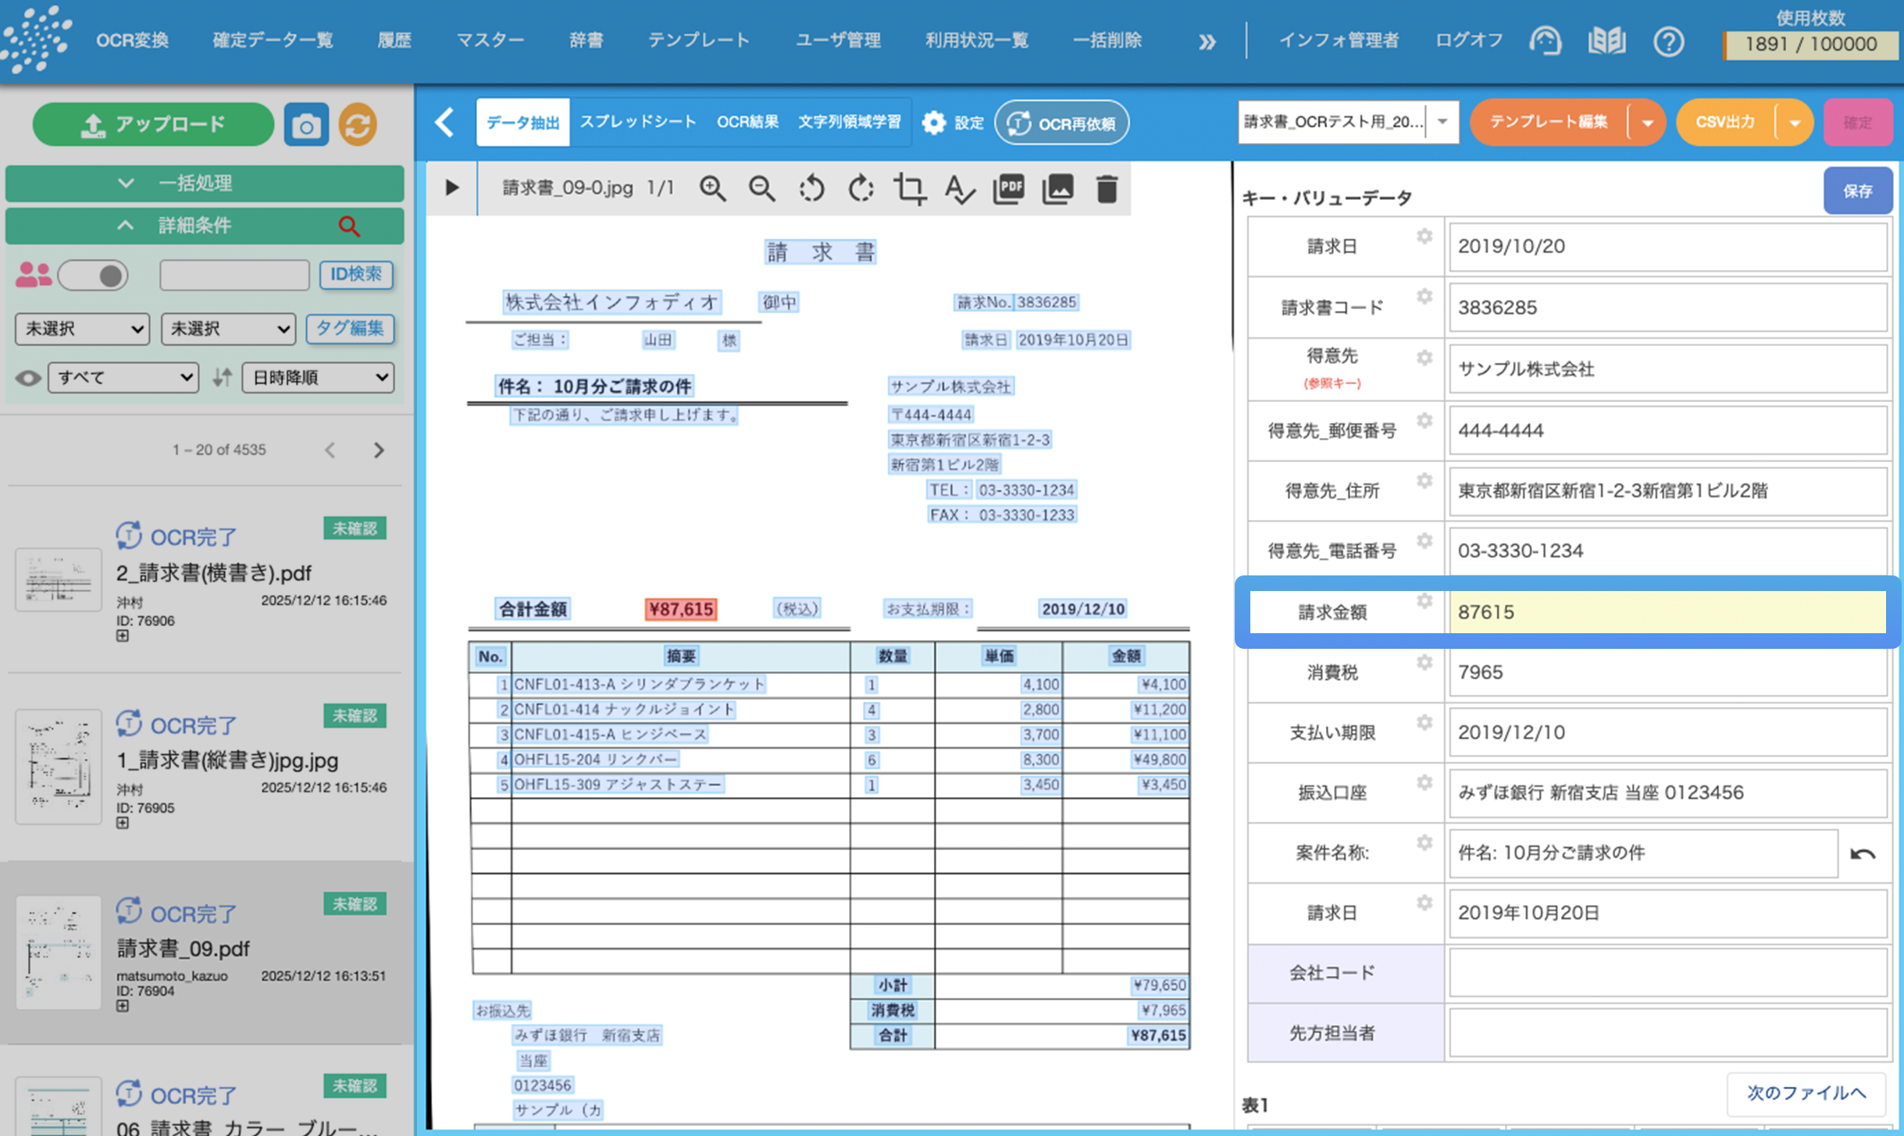Screen dimensions: 1904x1136
Task: Click the gear icon next to 請求金額
Action: (x=1424, y=601)
